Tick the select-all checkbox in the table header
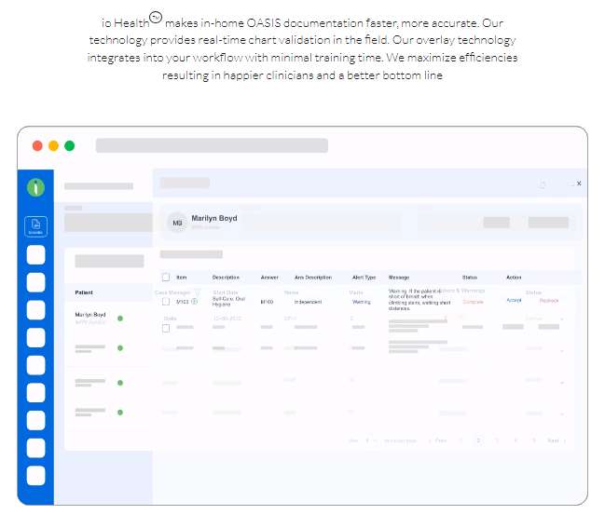Screen dimensions: 605x515 (166, 278)
